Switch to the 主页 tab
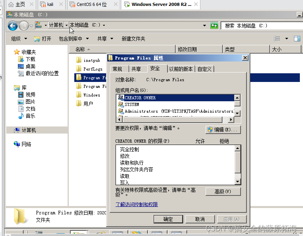The image size is (303, 236). click(x=20, y=4)
